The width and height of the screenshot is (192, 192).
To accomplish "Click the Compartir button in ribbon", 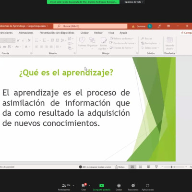I will (x=187, y=33).
